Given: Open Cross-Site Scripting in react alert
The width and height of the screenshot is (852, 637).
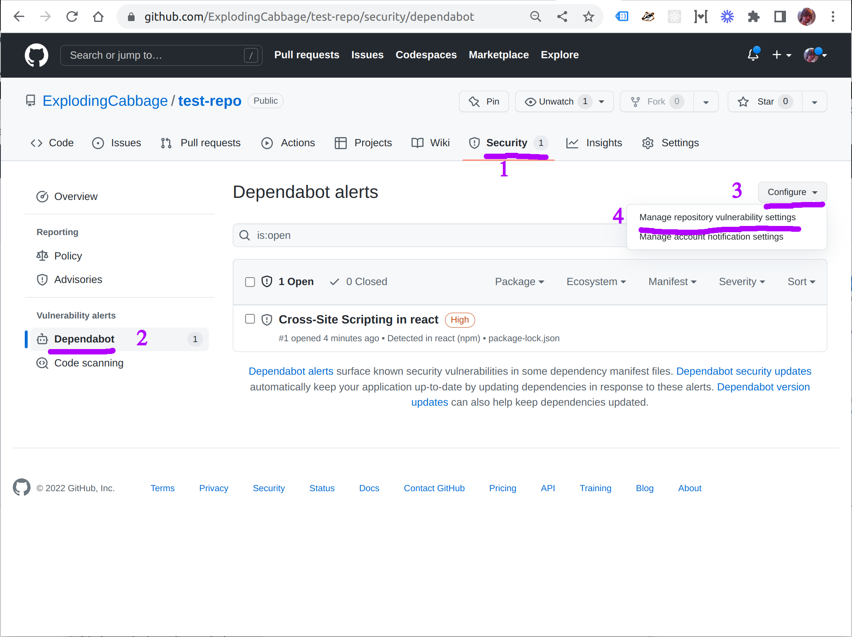Looking at the screenshot, I should click(x=358, y=320).
